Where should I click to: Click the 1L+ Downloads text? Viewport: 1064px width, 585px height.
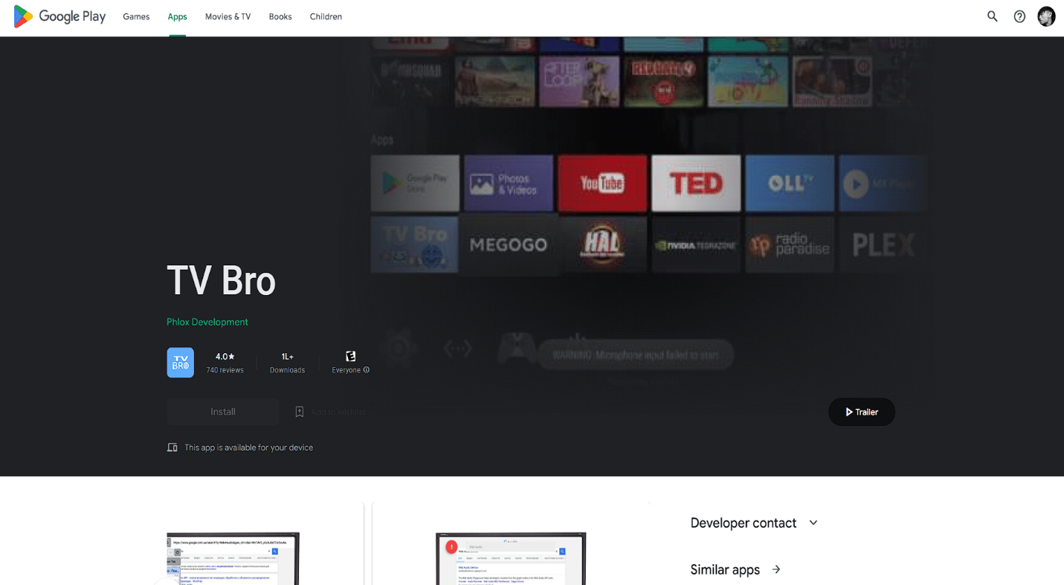[288, 363]
